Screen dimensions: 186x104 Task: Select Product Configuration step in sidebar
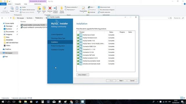pos(58,46)
